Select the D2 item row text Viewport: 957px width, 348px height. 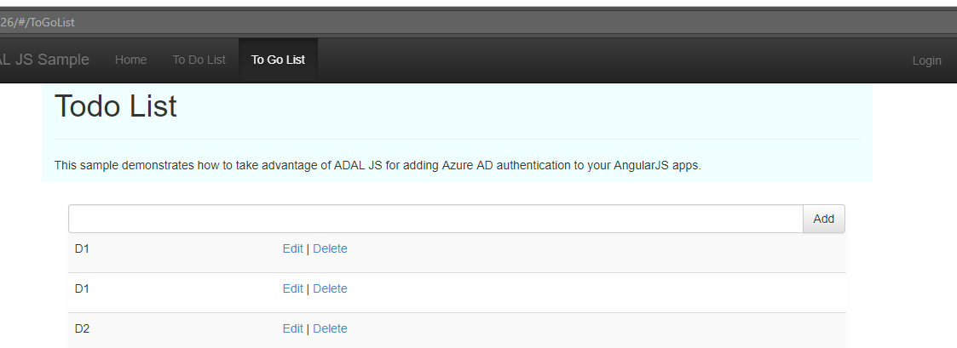[82, 328]
